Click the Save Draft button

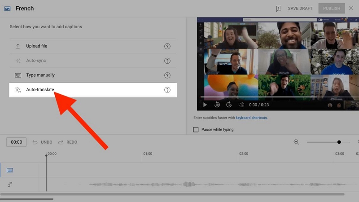click(x=300, y=9)
